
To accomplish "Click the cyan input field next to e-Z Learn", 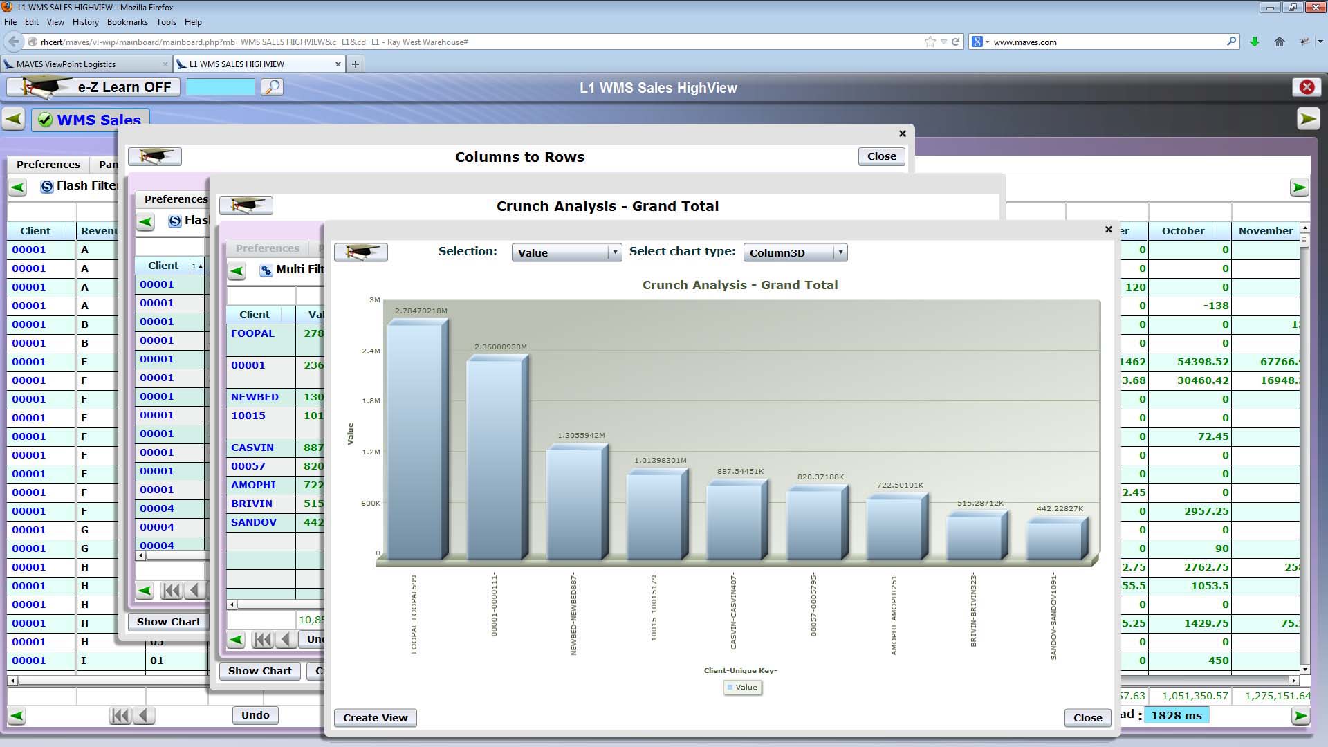I will (221, 87).
